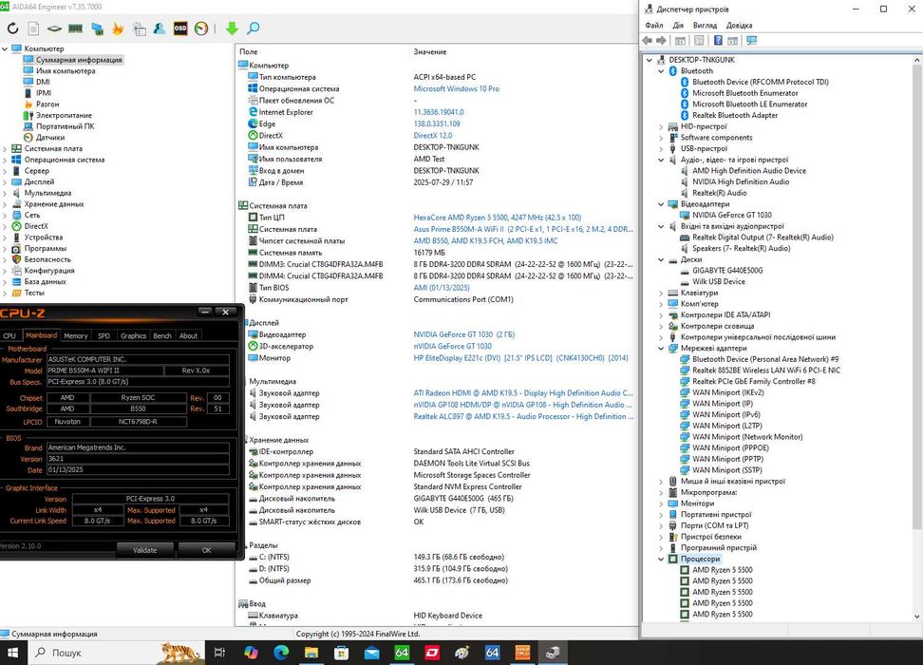The height and width of the screenshot is (665, 923).
Task: Launch the System Stability Test flame icon
Action: pyautogui.click(x=118, y=28)
